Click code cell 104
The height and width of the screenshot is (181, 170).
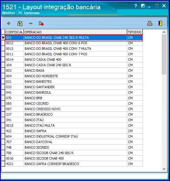[x=14, y=65]
